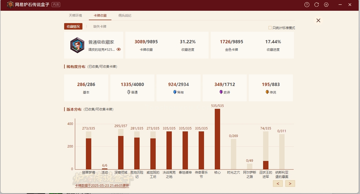Select the 收藏情况 sub-tab
Screen dimensions: 360x194
pyautogui.click(x=73, y=26)
